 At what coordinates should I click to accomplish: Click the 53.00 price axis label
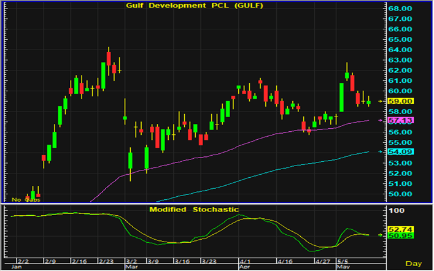[x=400, y=163]
